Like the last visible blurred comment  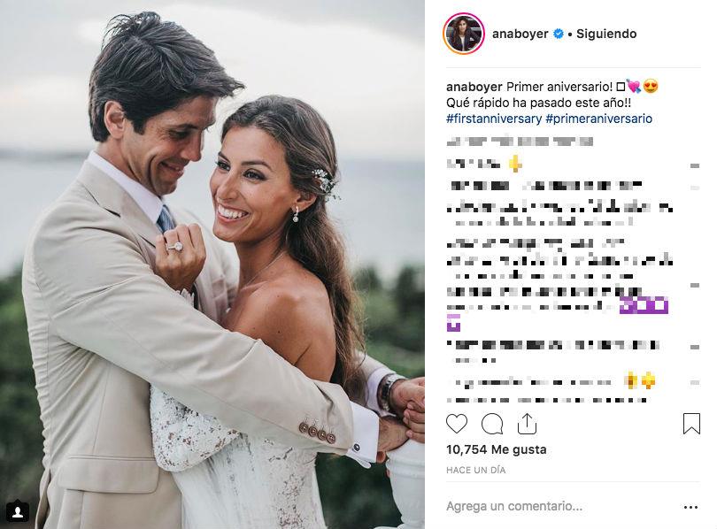pyautogui.click(x=695, y=382)
